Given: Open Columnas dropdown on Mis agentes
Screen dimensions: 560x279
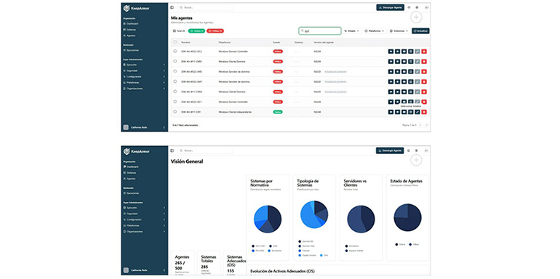Looking at the screenshot, I should (x=399, y=31).
